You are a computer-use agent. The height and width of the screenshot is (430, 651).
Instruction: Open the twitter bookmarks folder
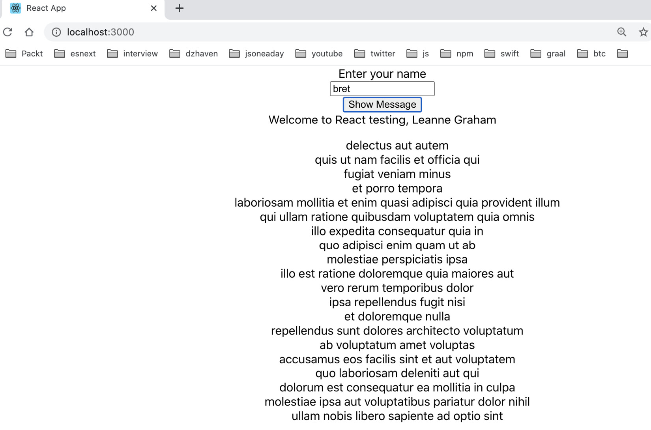point(375,54)
